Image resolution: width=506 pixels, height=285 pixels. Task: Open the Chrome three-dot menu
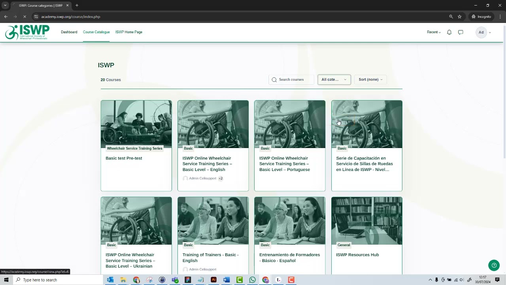(x=500, y=17)
